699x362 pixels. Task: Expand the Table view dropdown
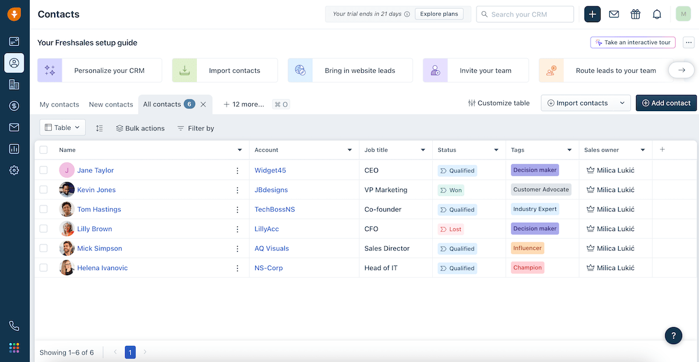coord(62,128)
